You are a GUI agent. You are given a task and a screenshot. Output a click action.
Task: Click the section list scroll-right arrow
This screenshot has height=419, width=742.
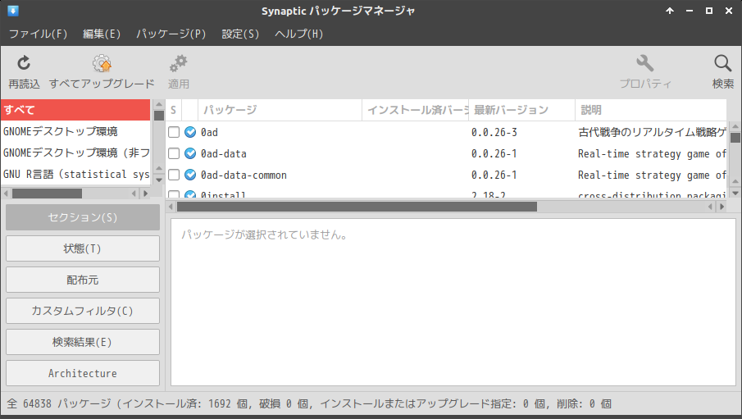point(146,194)
